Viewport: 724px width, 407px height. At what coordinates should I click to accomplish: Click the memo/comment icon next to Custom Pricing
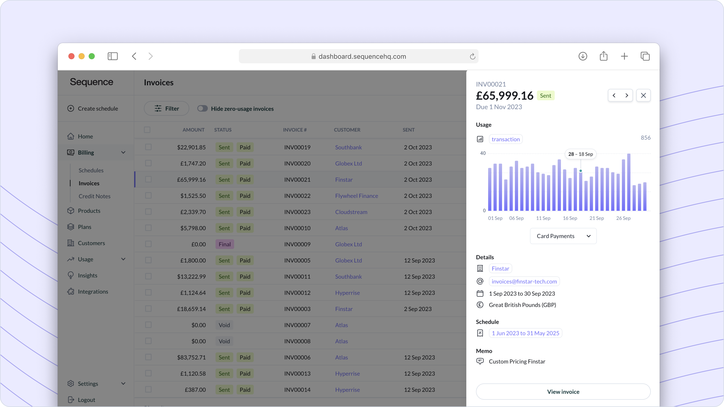tap(479, 361)
